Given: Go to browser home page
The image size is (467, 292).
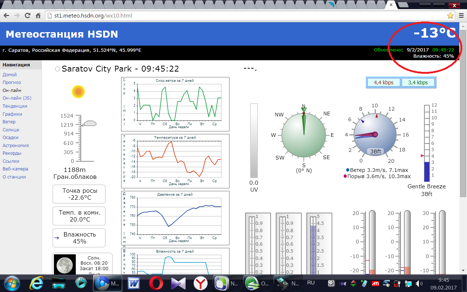Looking at the screenshot, I should [x=38, y=16].
